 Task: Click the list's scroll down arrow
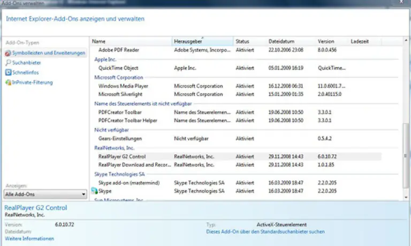tap(406, 197)
